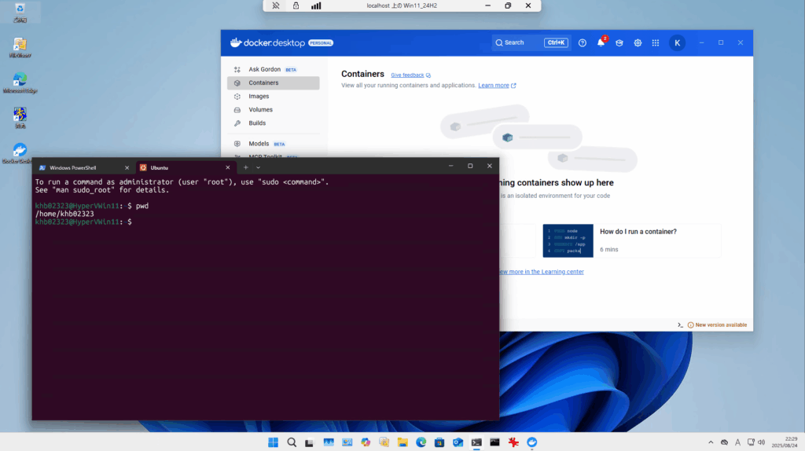Viewport: 805px width, 451px height.
Task: Restore the Hyper-V connection window
Action: (508, 5)
